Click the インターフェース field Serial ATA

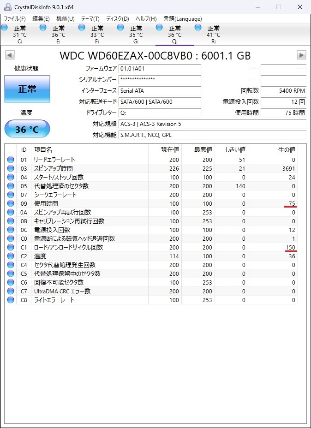[160, 90]
